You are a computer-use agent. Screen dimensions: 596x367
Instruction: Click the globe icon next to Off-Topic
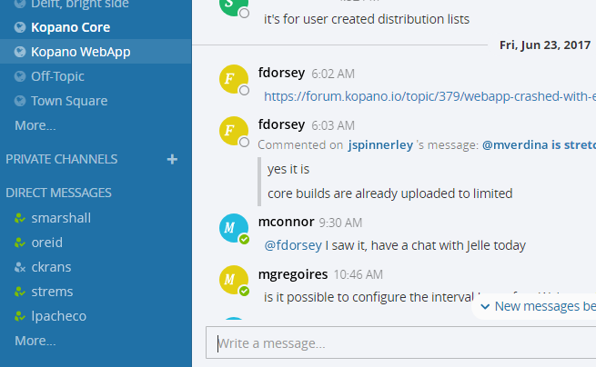point(21,76)
